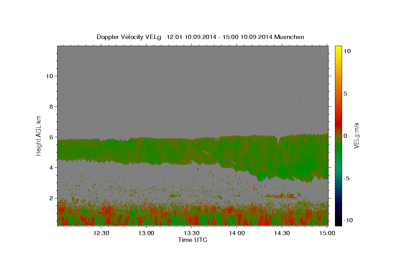Screen dimensions: 406x271
Task: Click the colorbar value 0
Action: tap(345, 136)
